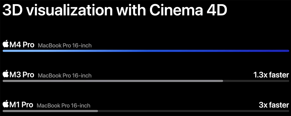This screenshot has height=116, width=291.
Task: Click the Apple logo beside M3 Pro
Action: pos(6,74)
